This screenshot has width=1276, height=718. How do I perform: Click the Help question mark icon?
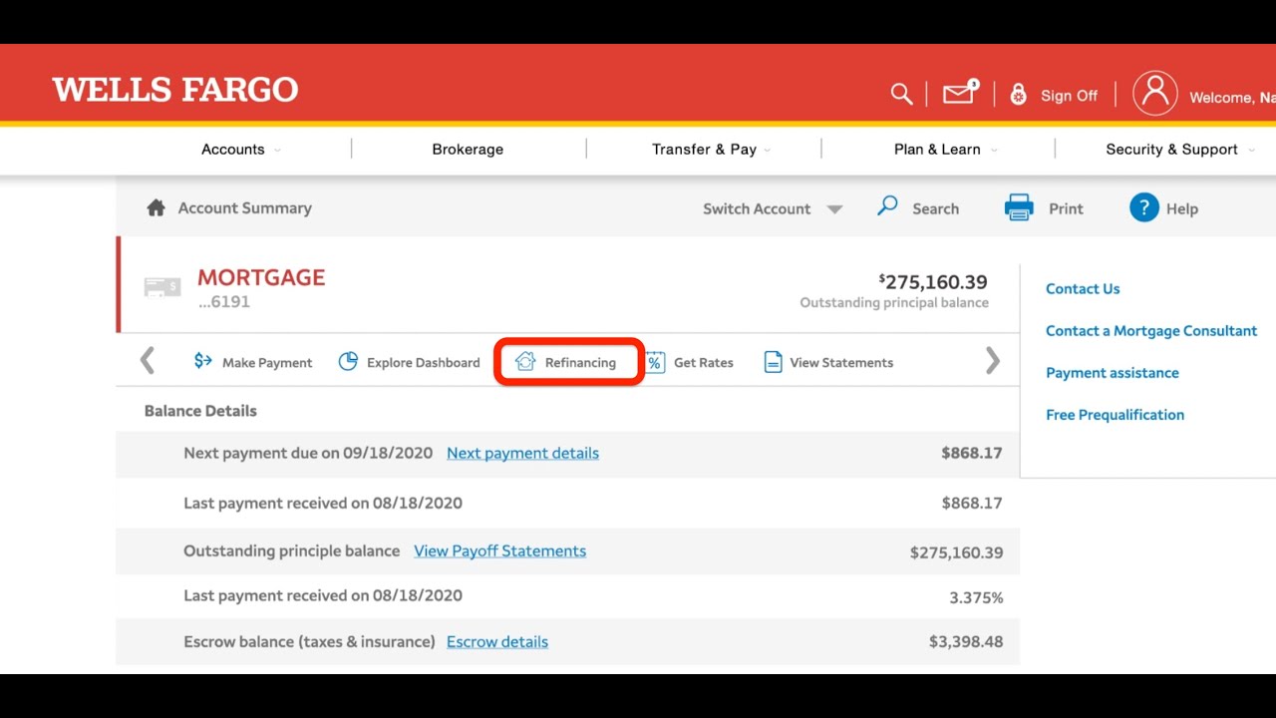click(x=1144, y=207)
